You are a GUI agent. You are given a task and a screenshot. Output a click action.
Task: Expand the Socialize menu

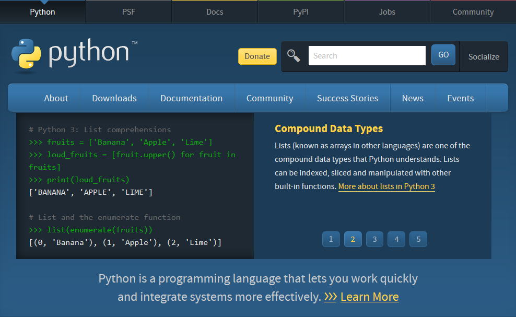click(484, 56)
